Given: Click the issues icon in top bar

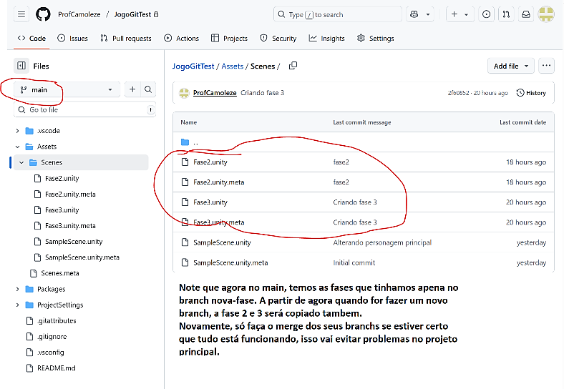Looking at the screenshot, I should 487,14.
